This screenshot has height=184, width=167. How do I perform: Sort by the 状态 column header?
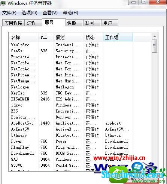(93, 37)
